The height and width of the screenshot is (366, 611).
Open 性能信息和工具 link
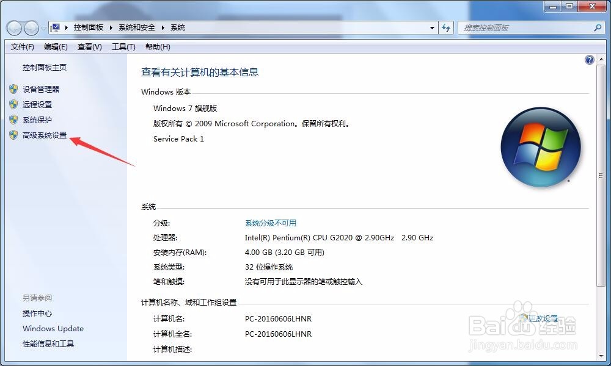(48, 344)
